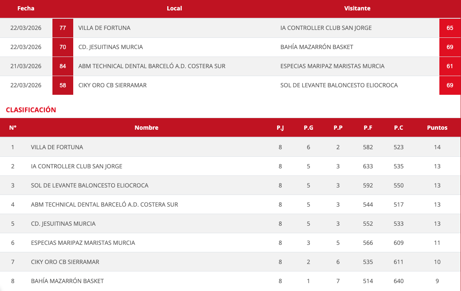Select CIKY ORO CB SIERRAMAR in standings
Image resolution: width=461 pixels, height=291 pixels.
coord(65,262)
